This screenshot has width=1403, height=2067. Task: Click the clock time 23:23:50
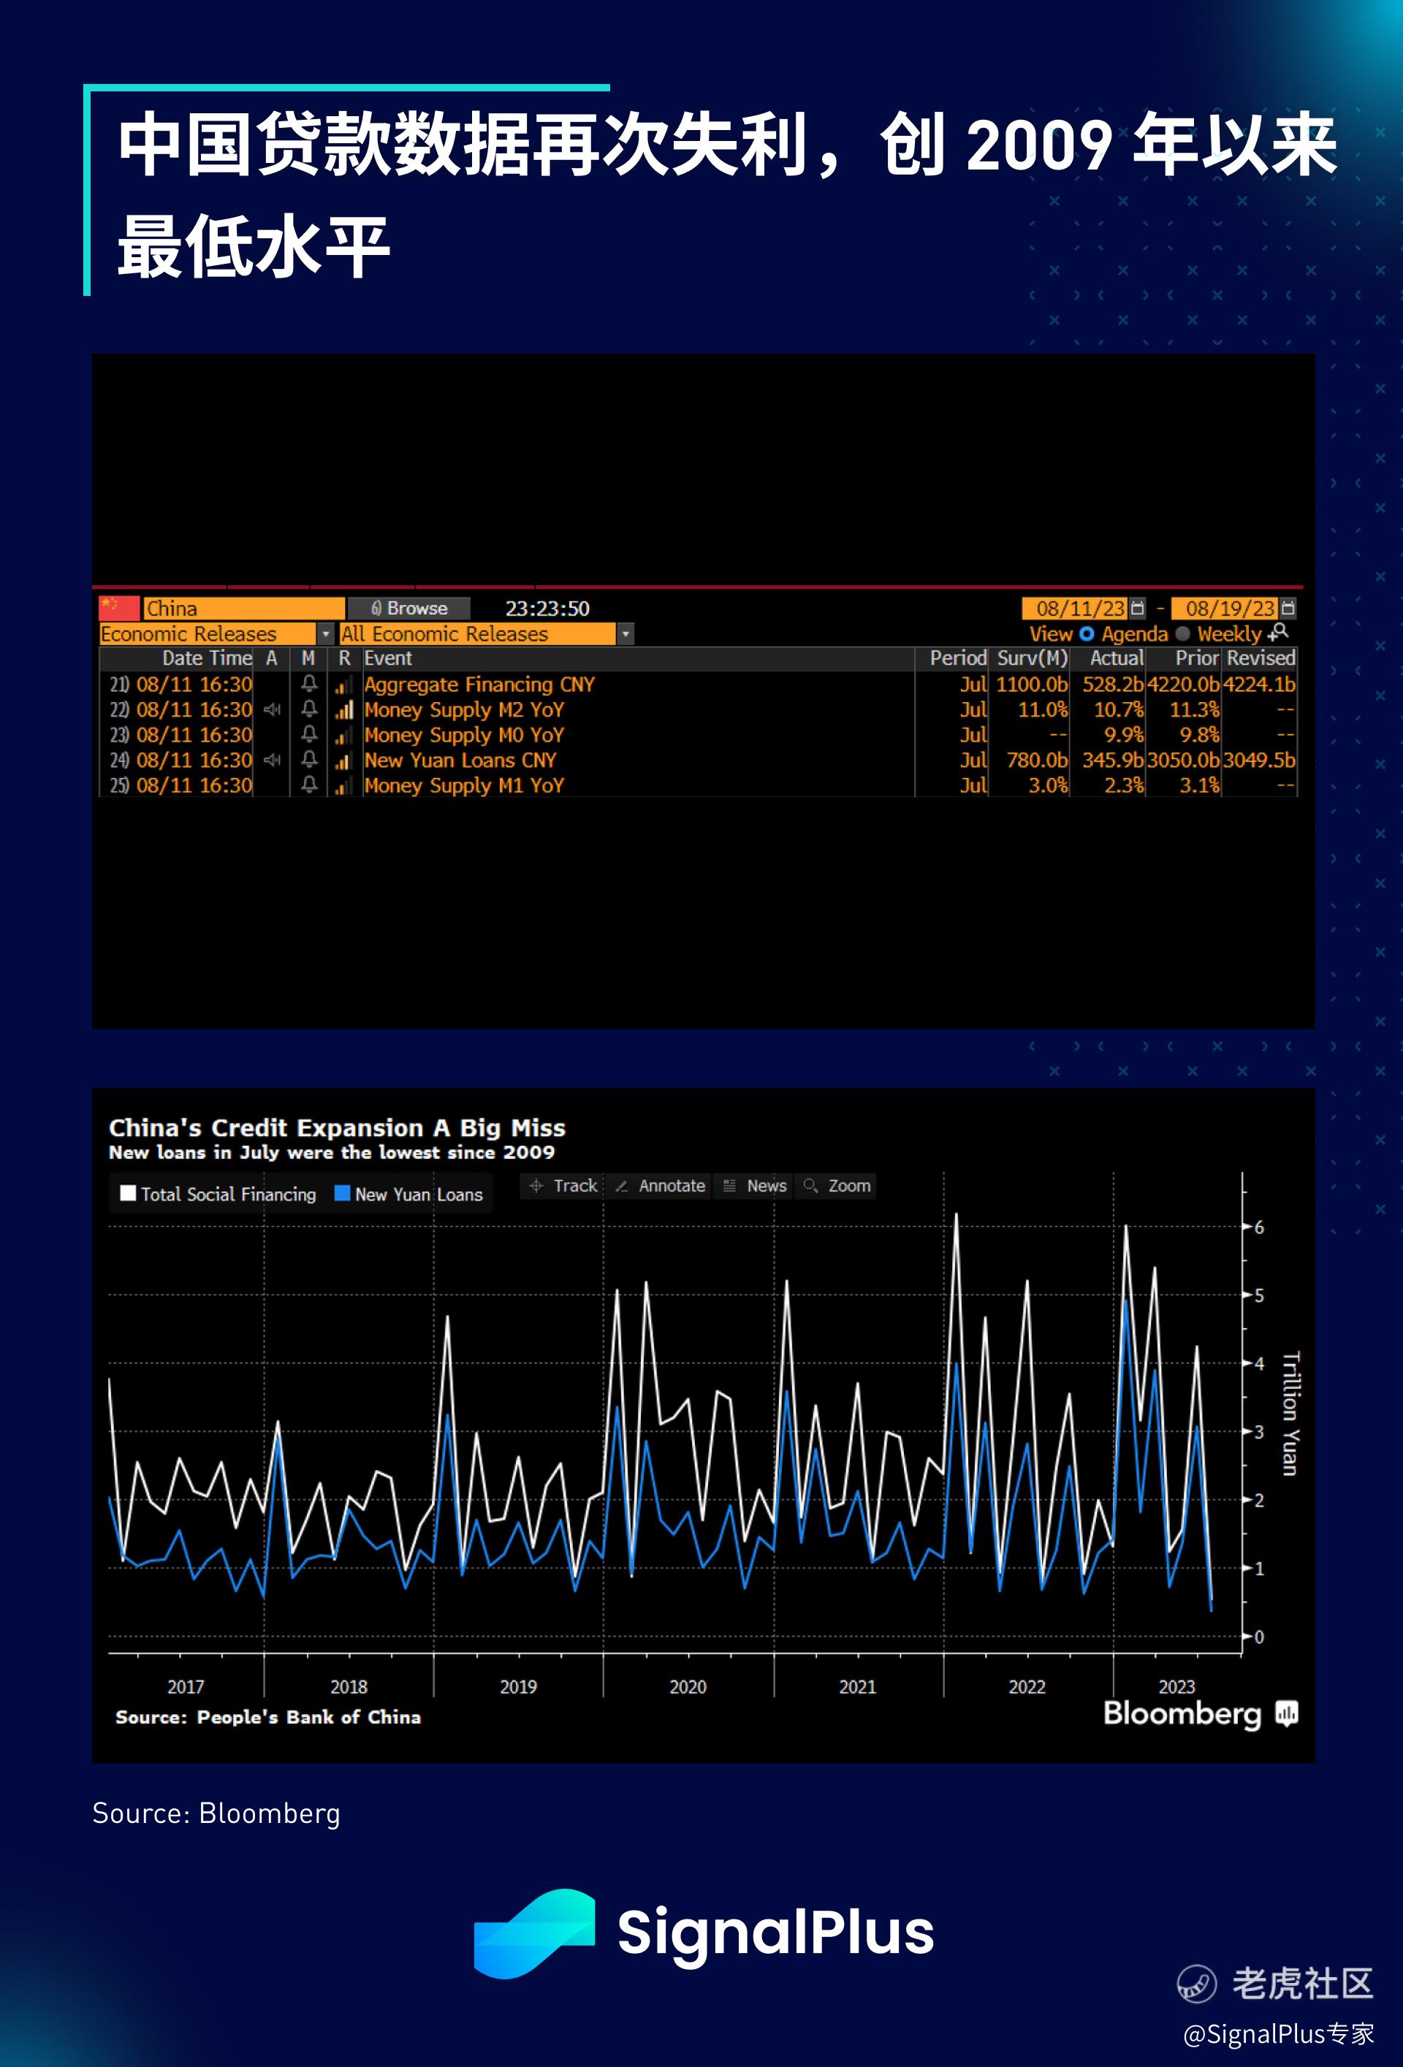547,609
